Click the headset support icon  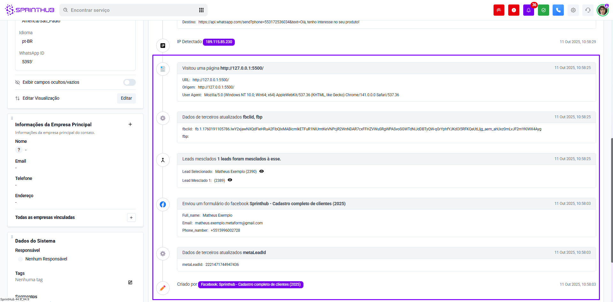(x=588, y=10)
